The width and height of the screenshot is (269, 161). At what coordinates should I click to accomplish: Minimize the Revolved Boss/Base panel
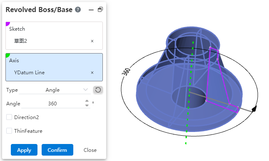[x=91, y=10]
